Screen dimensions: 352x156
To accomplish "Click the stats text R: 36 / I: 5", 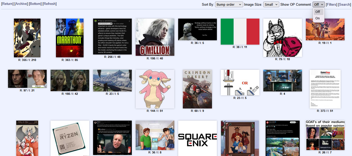I will [x=198, y=43].
